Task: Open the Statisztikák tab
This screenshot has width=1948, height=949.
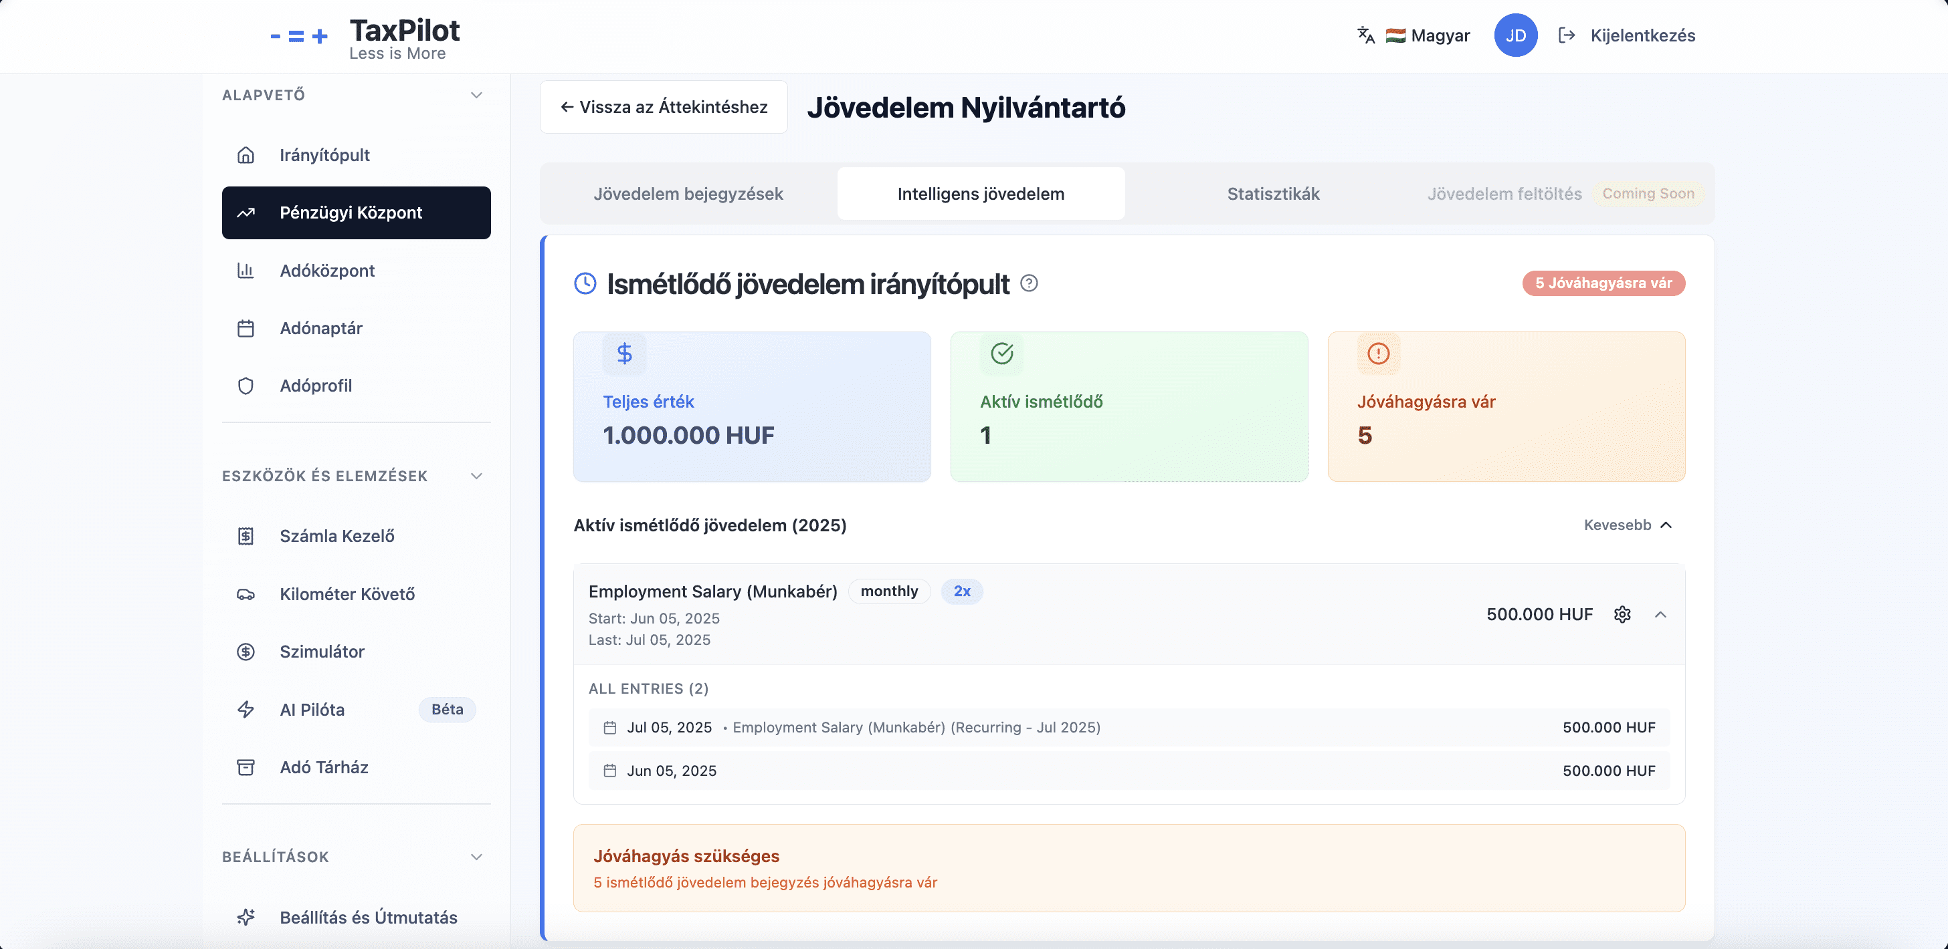Action: coord(1273,194)
